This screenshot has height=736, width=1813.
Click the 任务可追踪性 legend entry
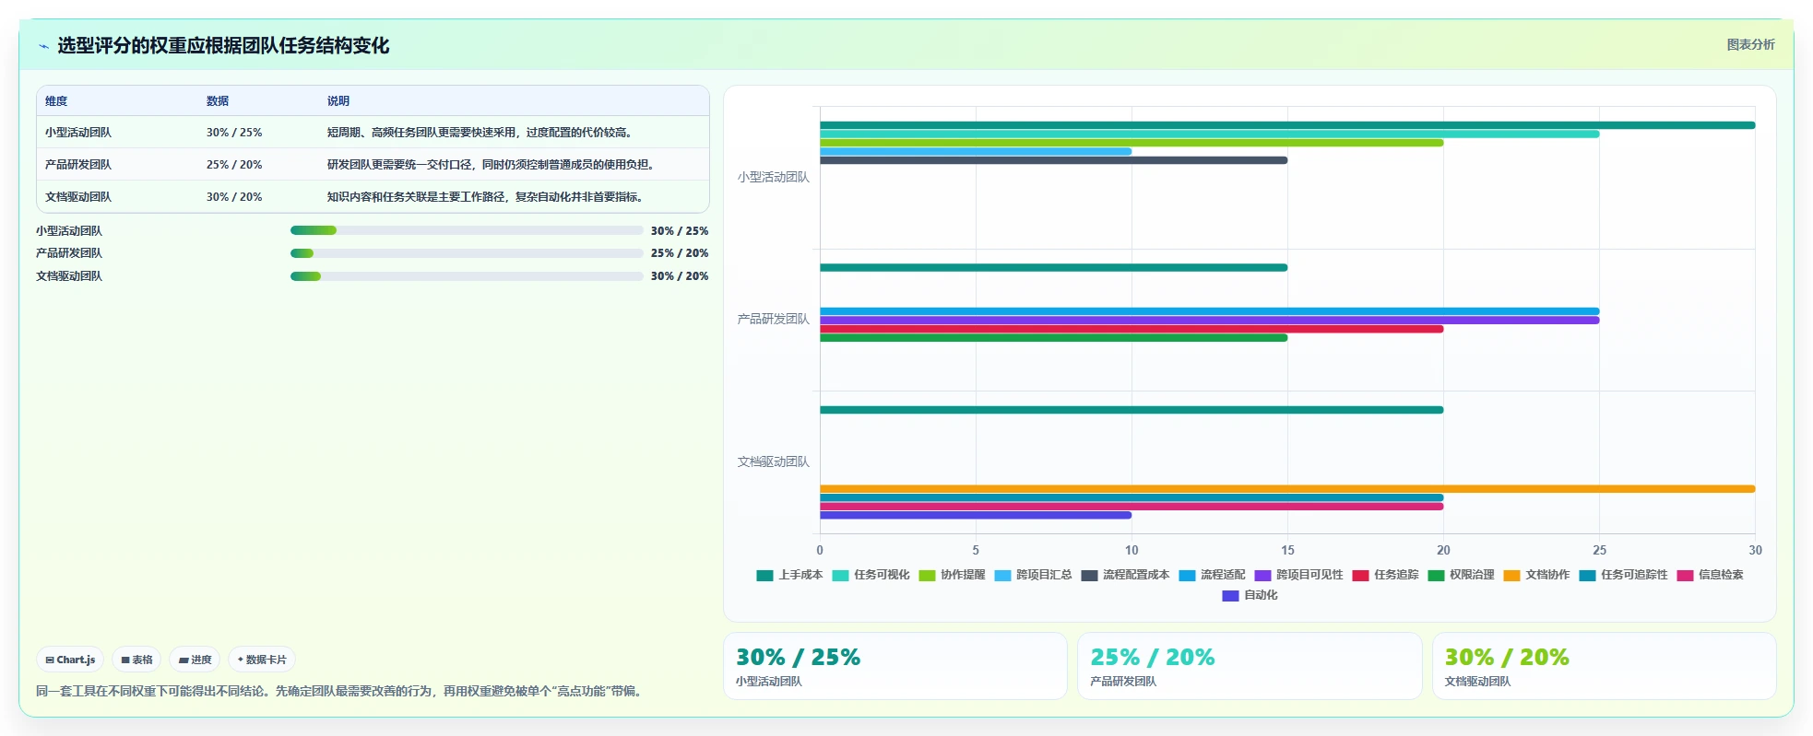(x=1623, y=575)
